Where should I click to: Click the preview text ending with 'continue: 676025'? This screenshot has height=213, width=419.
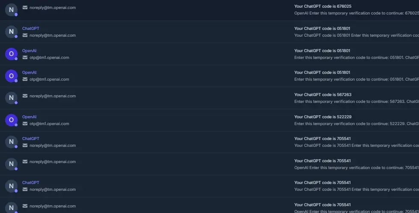(357, 13)
